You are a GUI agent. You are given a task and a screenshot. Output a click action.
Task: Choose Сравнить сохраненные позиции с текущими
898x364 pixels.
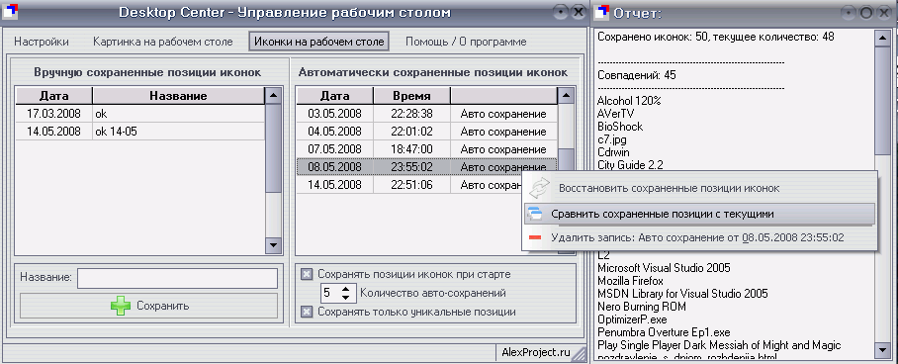click(x=699, y=214)
